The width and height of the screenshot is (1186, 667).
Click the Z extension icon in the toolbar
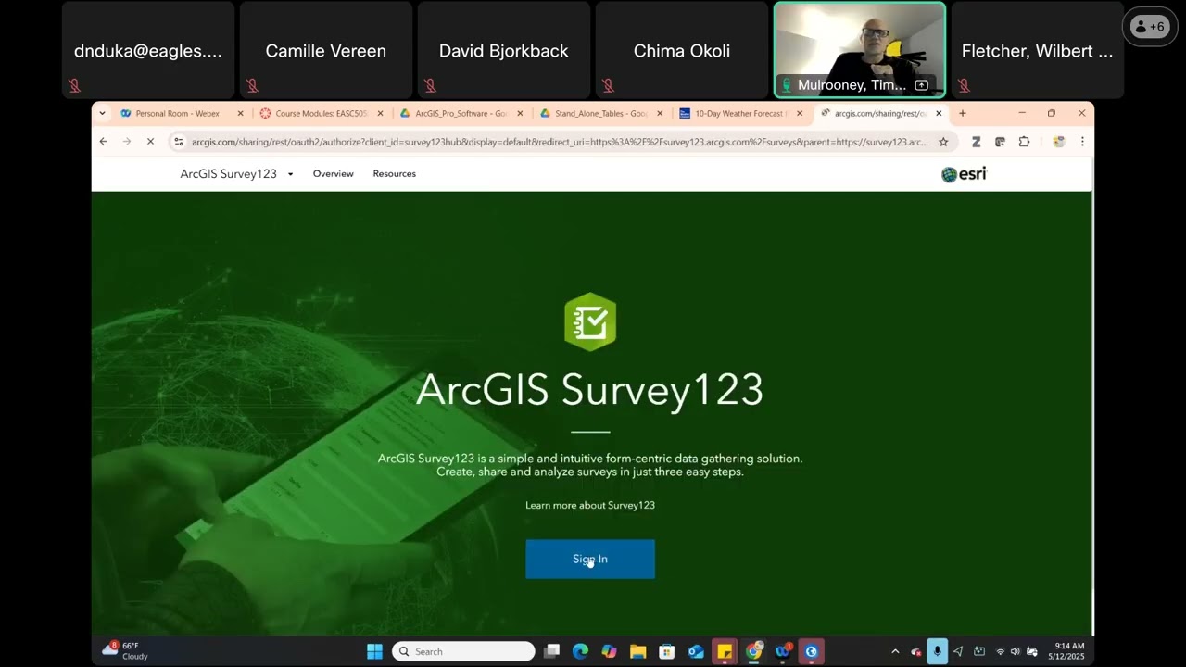point(976,142)
